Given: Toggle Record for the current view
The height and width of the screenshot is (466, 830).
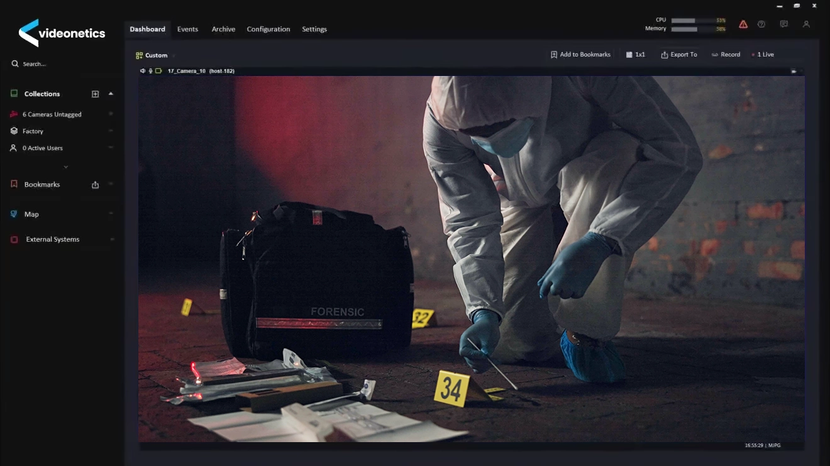Looking at the screenshot, I should (x=726, y=55).
